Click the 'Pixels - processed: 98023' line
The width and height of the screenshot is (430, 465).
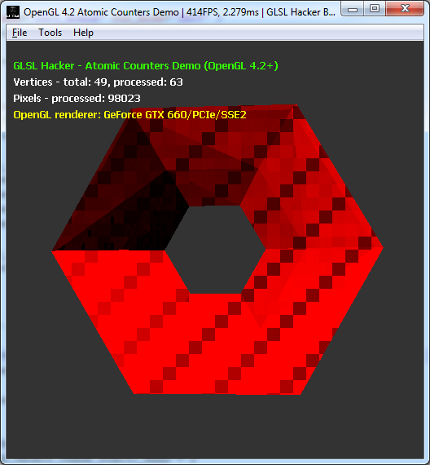(x=77, y=98)
